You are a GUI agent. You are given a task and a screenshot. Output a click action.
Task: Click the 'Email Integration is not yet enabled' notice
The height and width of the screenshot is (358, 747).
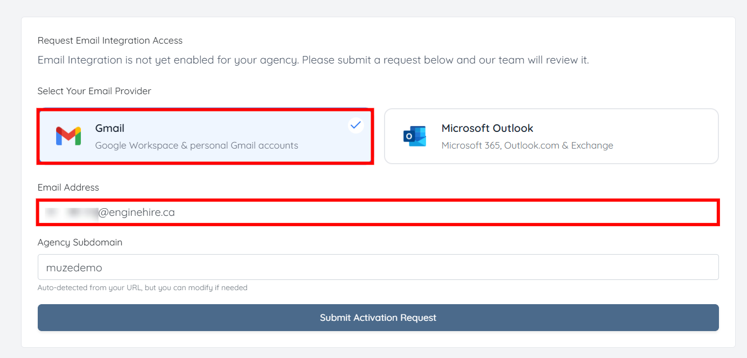313,60
